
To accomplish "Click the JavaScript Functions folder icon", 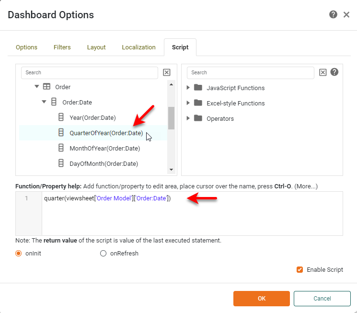I will (x=198, y=88).
